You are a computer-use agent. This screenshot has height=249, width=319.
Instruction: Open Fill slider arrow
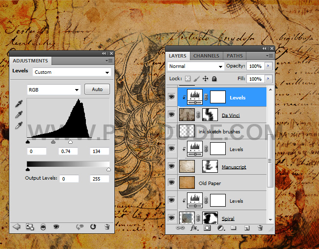click(x=268, y=79)
